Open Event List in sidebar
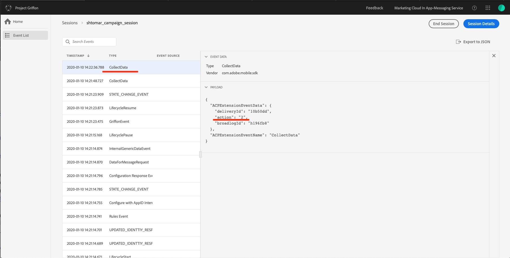 25,35
